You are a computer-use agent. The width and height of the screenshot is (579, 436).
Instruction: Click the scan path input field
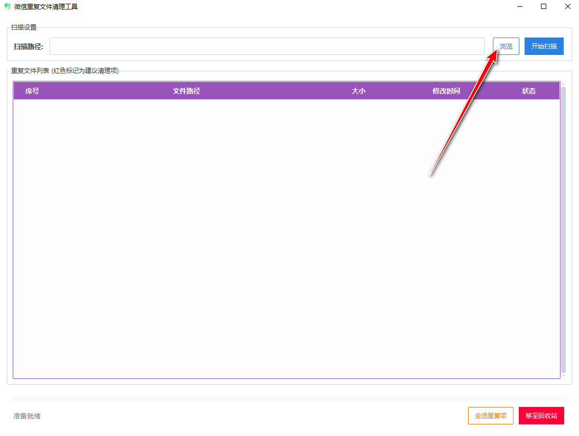[267, 46]
